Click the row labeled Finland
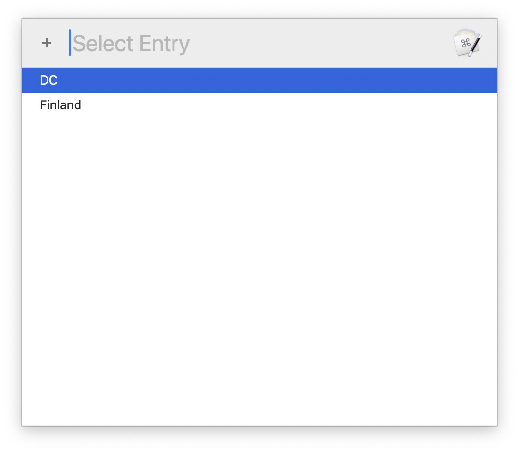This screenshot has width=519, height=452. pos(259,105)
